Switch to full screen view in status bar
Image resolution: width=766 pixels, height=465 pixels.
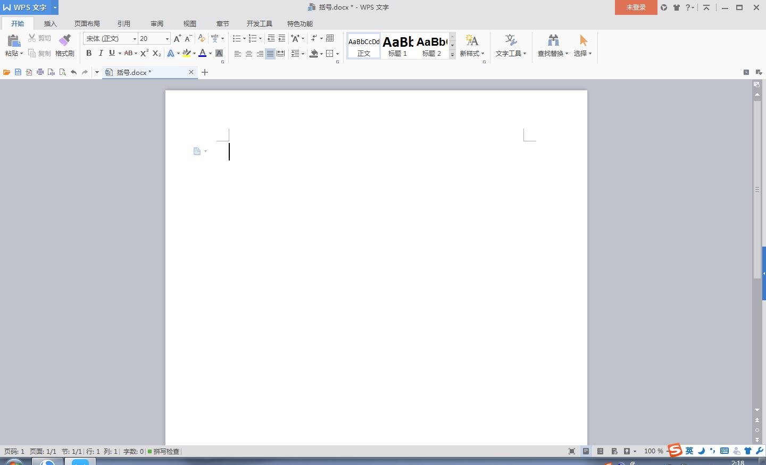point(572,451)
